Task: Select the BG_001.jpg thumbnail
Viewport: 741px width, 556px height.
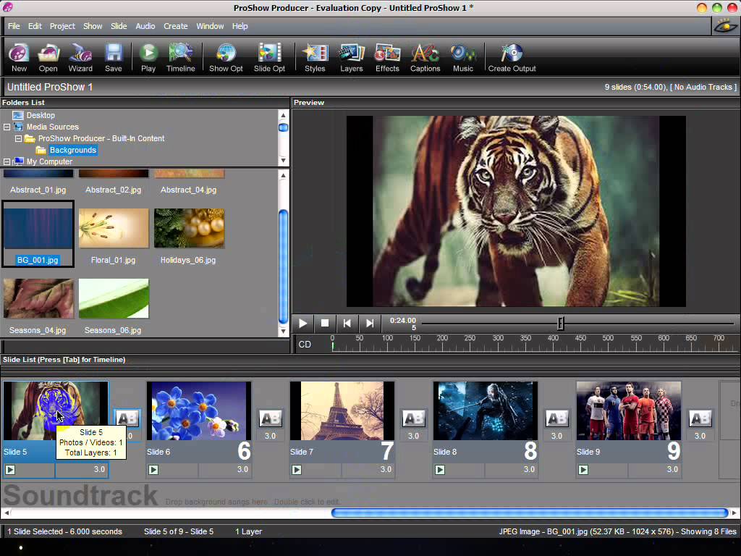Action: 38,228
